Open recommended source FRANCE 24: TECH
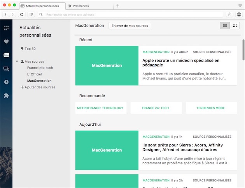245x188 pixels. [x=156, y=108]
